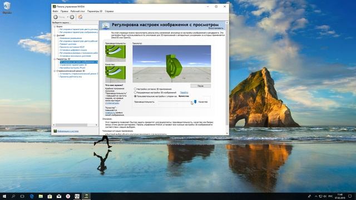Collapse the Дисплей tree section
Image resolution: width=356 pixels, height=200 pixels.
[55, 36]
